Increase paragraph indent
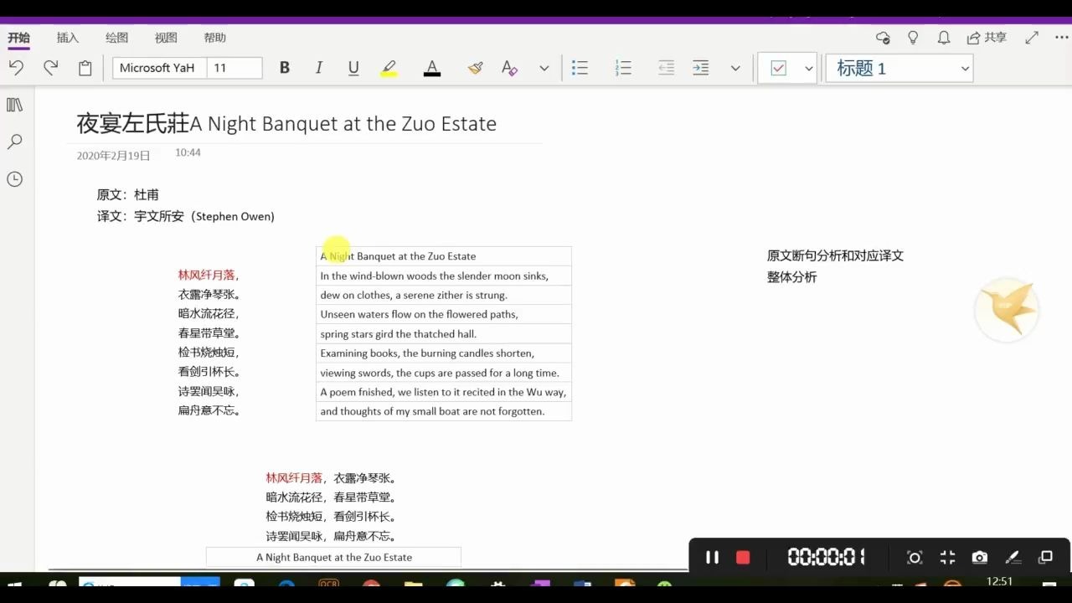 coord(701,68)
